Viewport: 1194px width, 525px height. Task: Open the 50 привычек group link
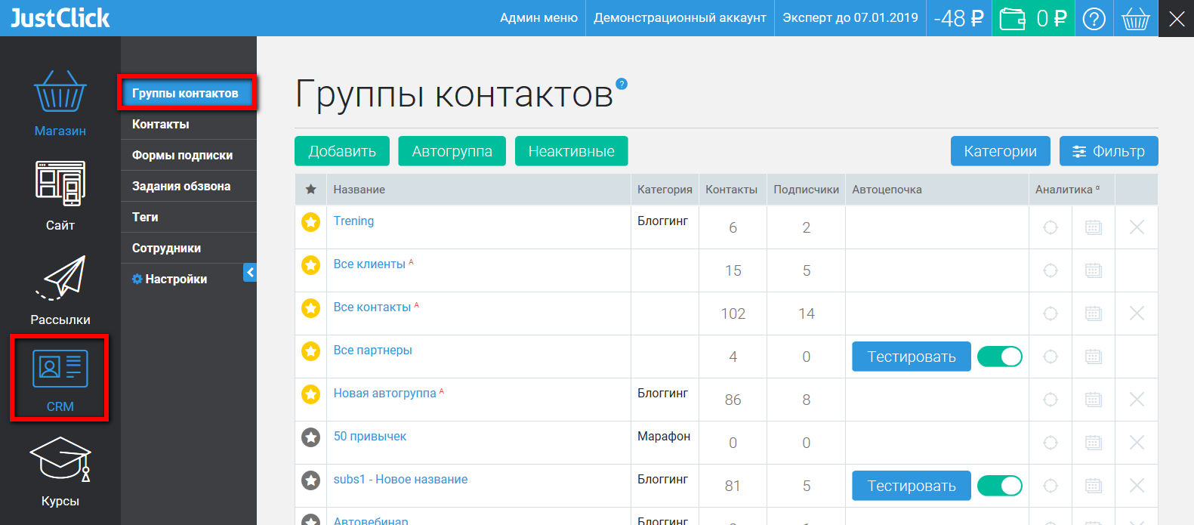pyautogui.click(x=370, y=436)
